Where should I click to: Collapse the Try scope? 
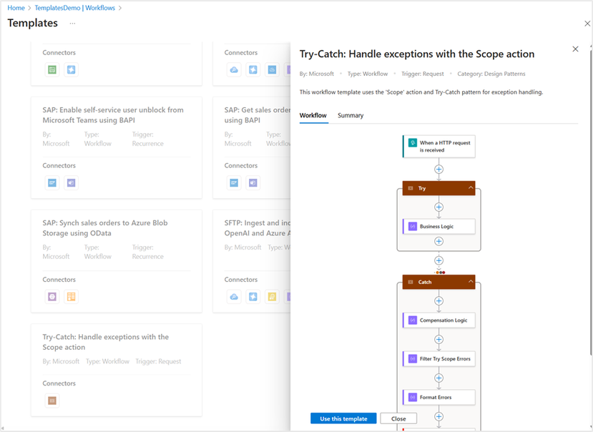point(471,187)
